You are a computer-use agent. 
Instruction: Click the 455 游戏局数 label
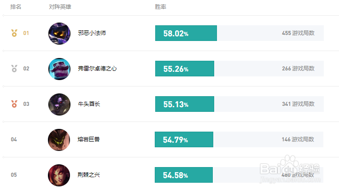[298, 33]
